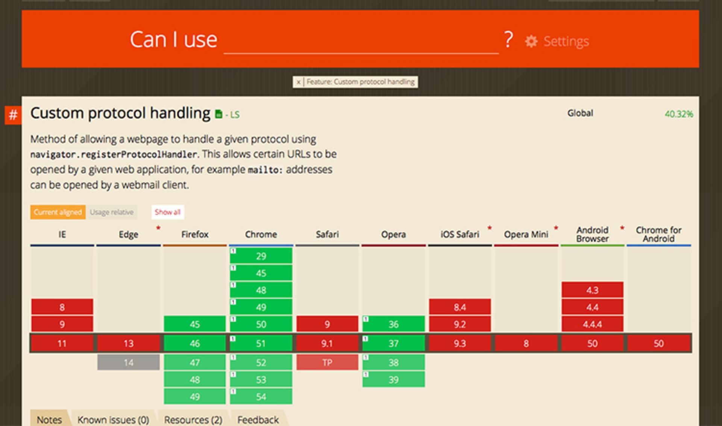
Task: Click the Opera Mini 8 cell
Action: pos(526,343)
